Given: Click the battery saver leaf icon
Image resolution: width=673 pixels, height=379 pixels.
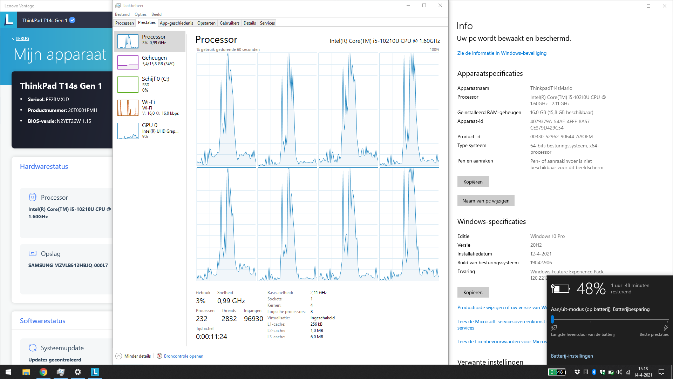Looking at the screenshot, I should pos(554,327).
